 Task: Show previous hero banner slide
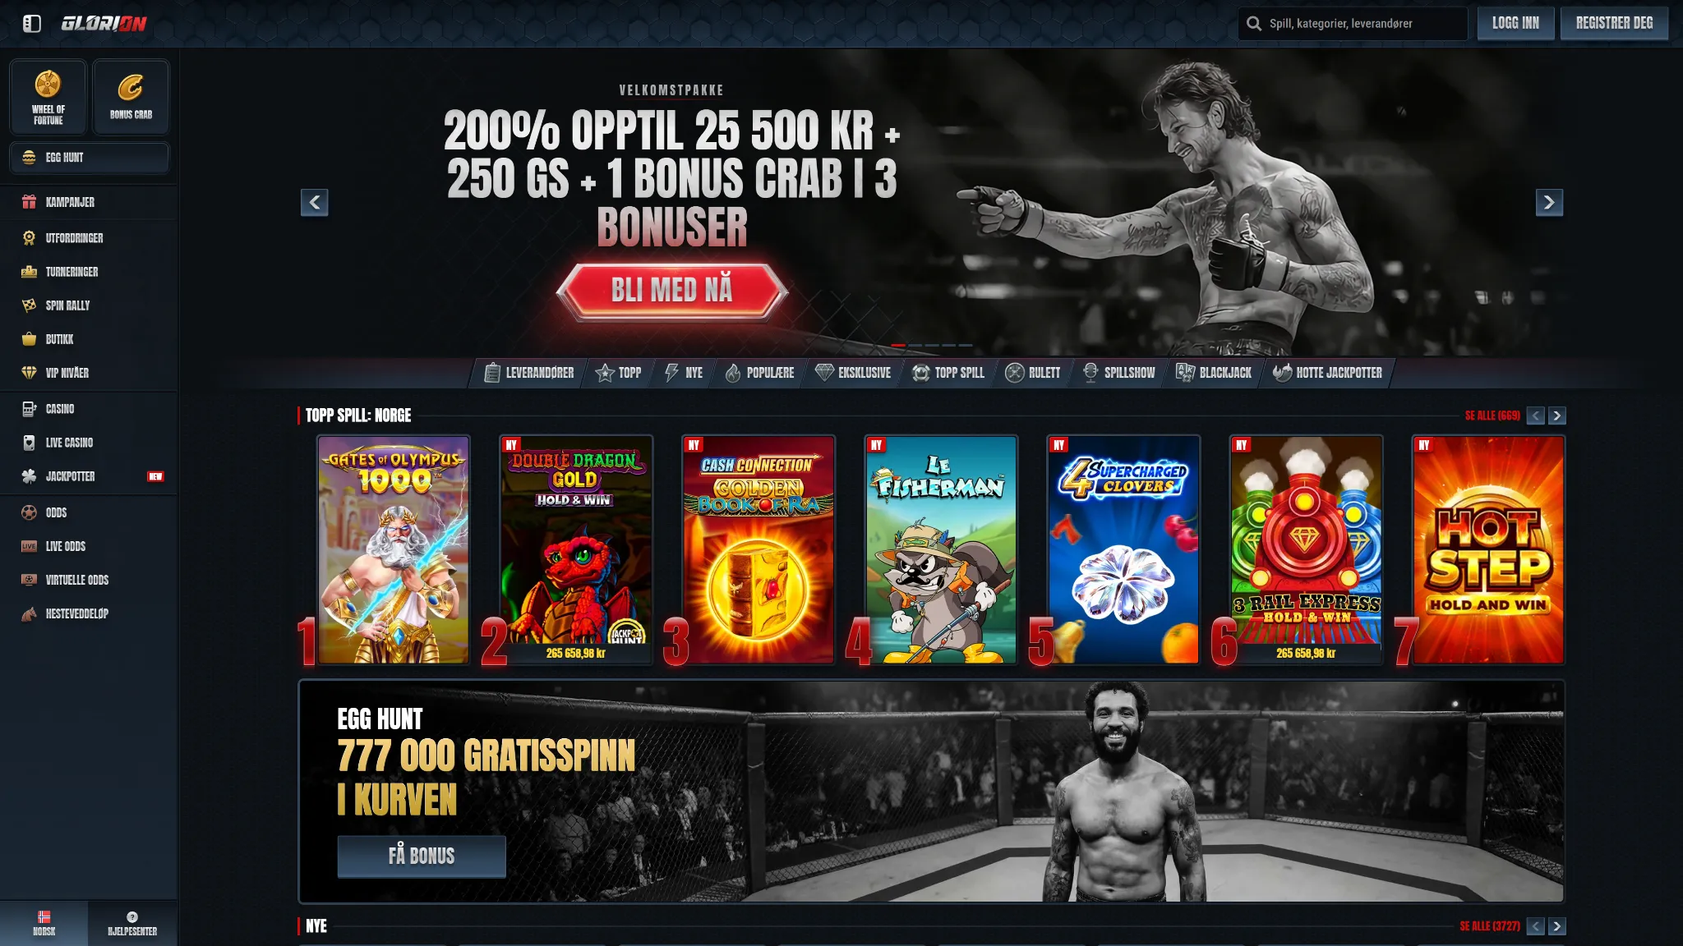click(315, 202)
